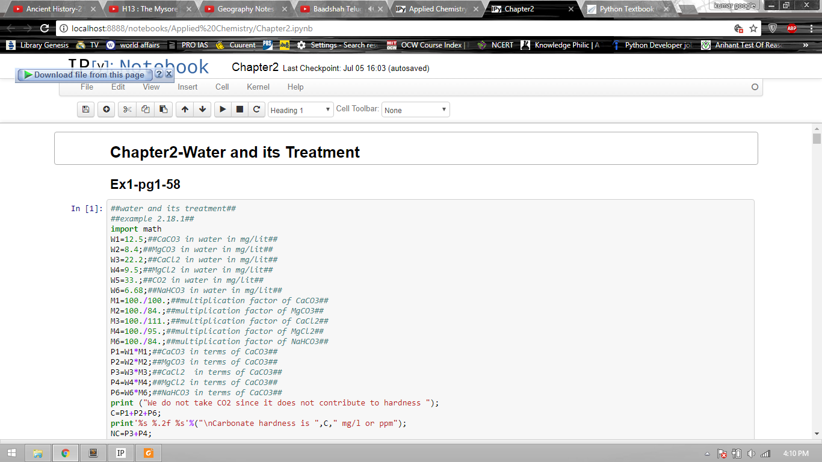Image resolution: width=822 pixels, height=462 pixels.
Task: Bookmark this page with the star icon
Action: pos(753,28)
